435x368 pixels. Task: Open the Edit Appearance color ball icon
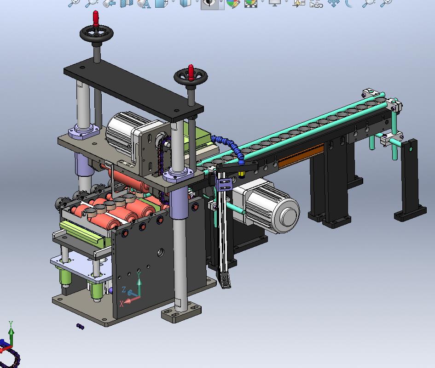[233, 3]
